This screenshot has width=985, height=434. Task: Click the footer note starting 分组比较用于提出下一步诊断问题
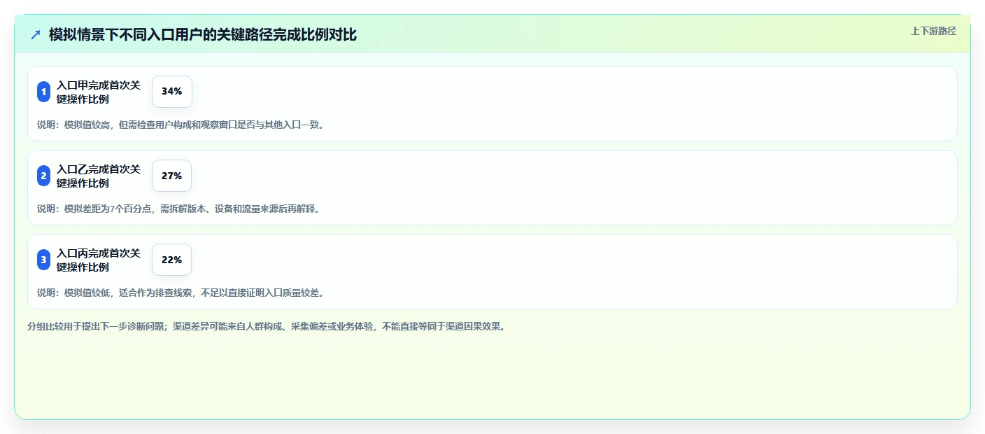pyautogui.click(x=266, y=326)
